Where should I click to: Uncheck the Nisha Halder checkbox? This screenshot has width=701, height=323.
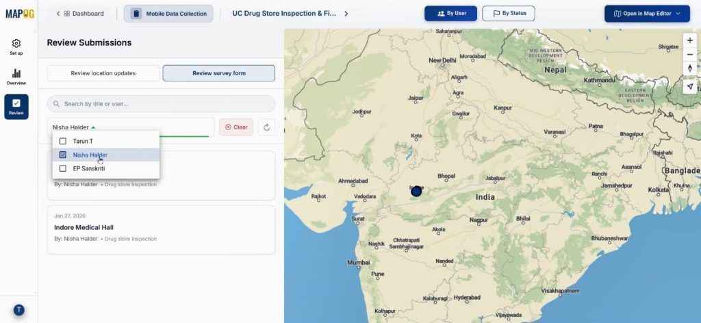[62, 155]
